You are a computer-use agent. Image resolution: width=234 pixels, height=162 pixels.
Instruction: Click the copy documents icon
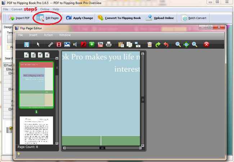(129, 44)
